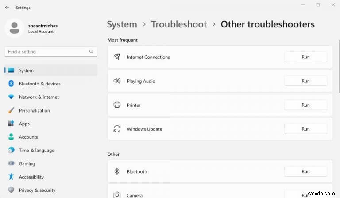Click the search magnifier icon
Image resolution: width=340 pixels, height=198 pixels.
91,51
